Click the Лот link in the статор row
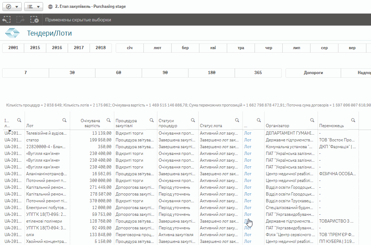This screenshot has width=371, height=245. [247, 140]
